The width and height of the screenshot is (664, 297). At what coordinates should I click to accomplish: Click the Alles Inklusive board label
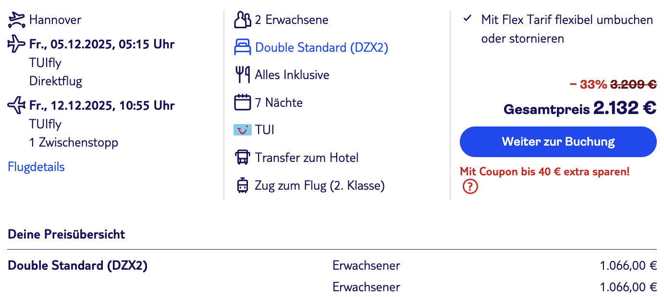pos(292,75)
